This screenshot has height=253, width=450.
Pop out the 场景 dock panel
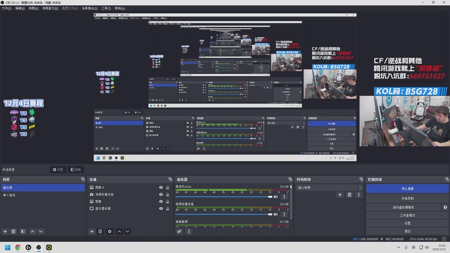pyautogui.click(x=83, y=179)
